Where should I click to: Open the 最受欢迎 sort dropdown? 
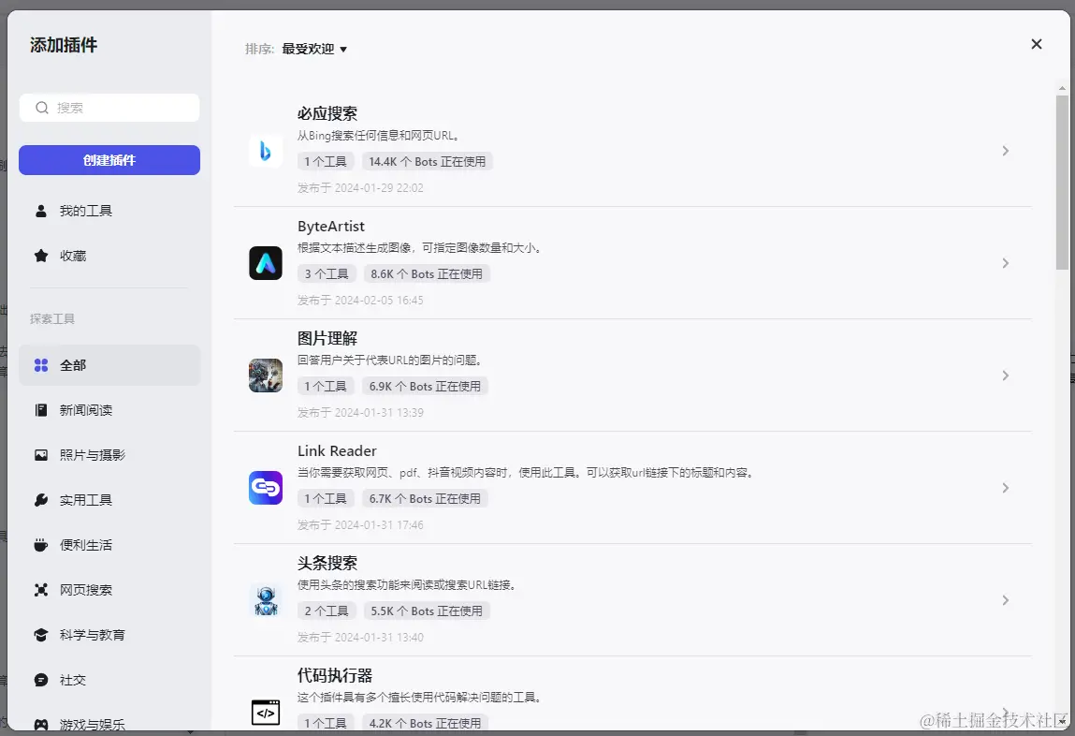tap(314, 49)
